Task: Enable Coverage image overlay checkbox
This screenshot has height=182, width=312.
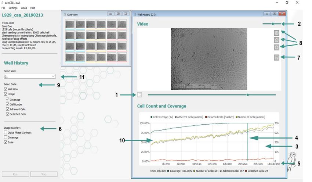Action: tap(6, 138)
